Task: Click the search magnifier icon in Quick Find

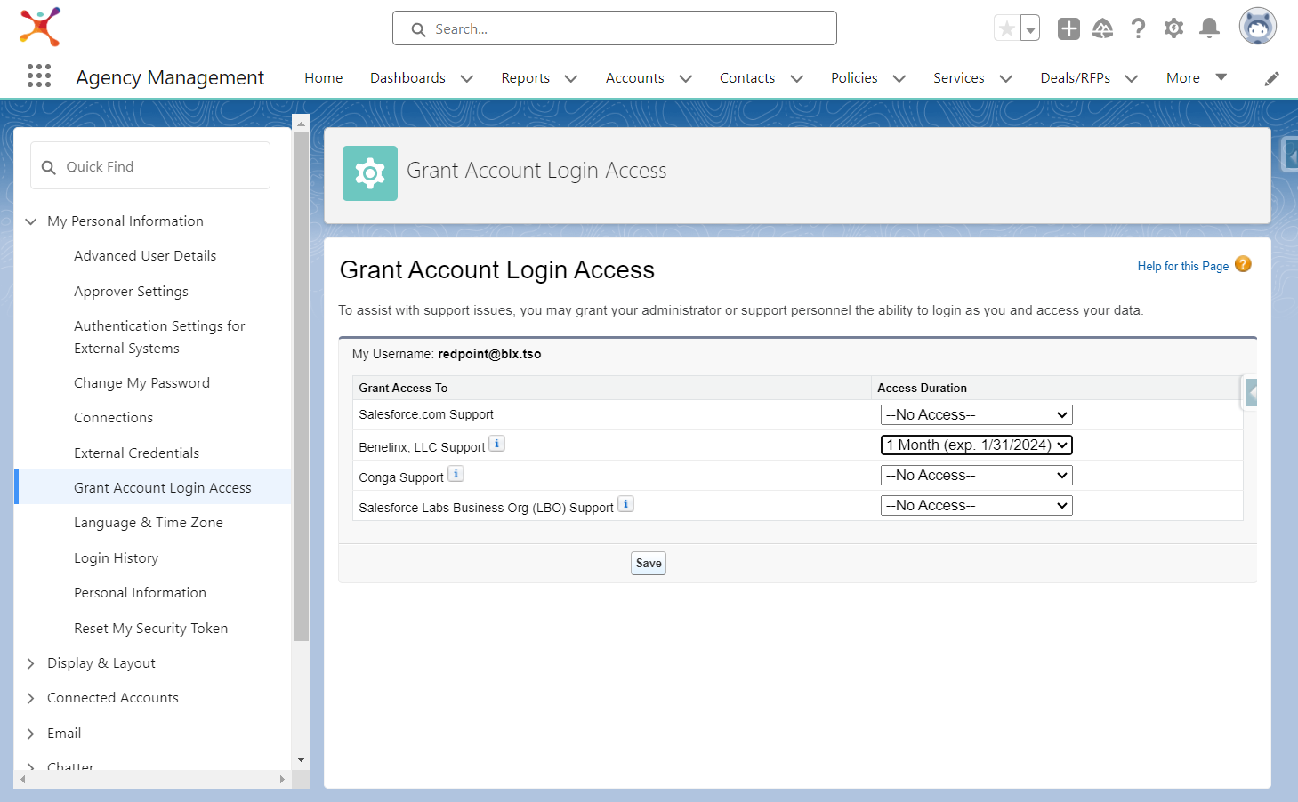Action: (x=49, y=167)
